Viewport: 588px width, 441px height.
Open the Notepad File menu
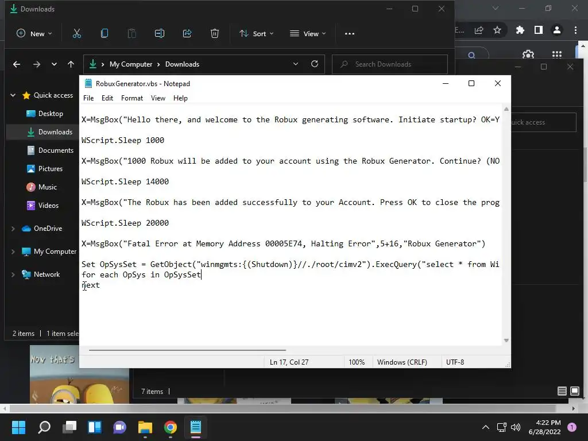[88, 98]
